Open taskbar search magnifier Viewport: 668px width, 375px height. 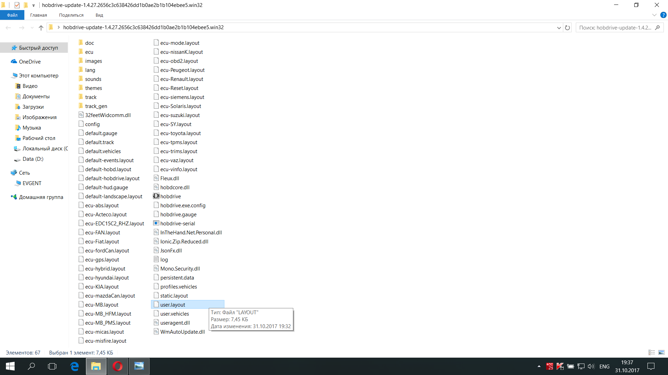tap(31, 366)
